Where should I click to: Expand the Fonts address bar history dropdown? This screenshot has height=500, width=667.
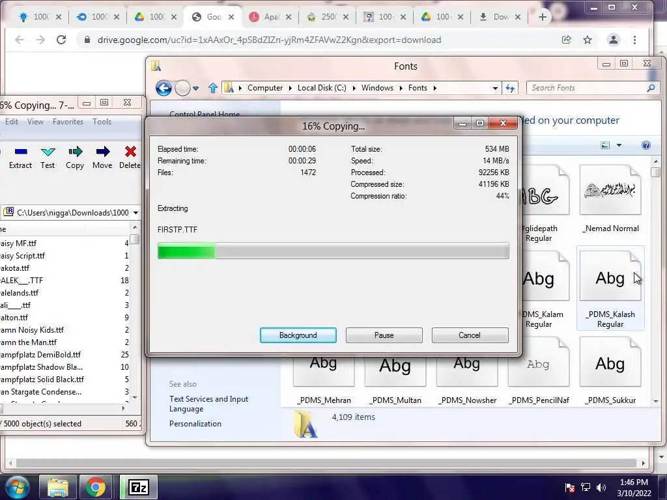(x=495, y=89)
